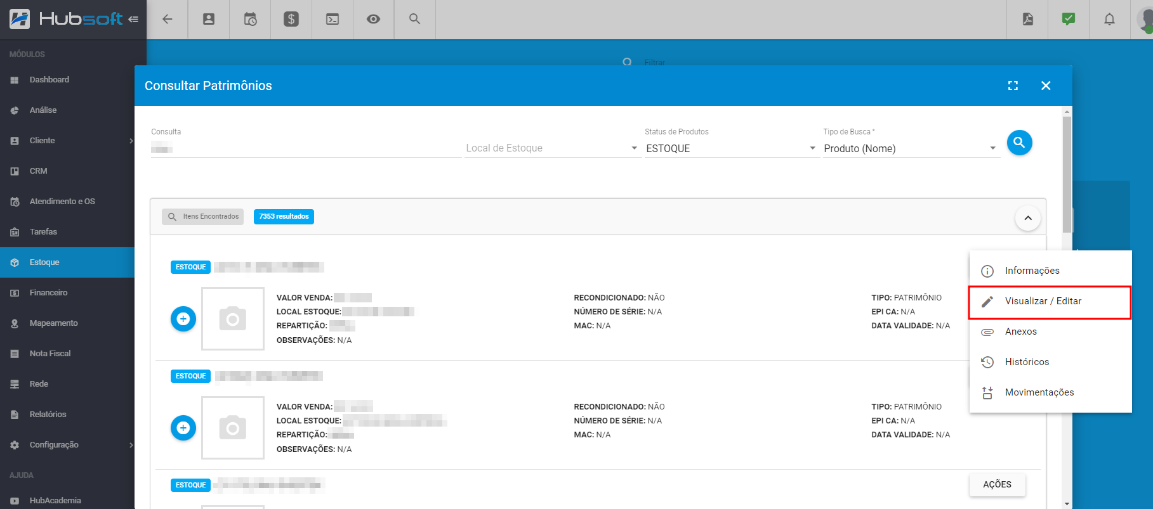This screenshot has height=509, width=1153.
Task: Expand first item with plus button
Action: (183, 319)
